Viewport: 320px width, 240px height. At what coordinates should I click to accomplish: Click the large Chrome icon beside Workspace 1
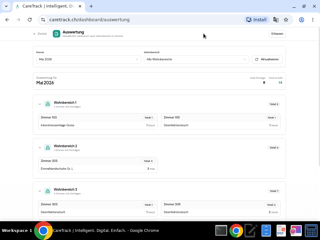[x=43, y=231]
